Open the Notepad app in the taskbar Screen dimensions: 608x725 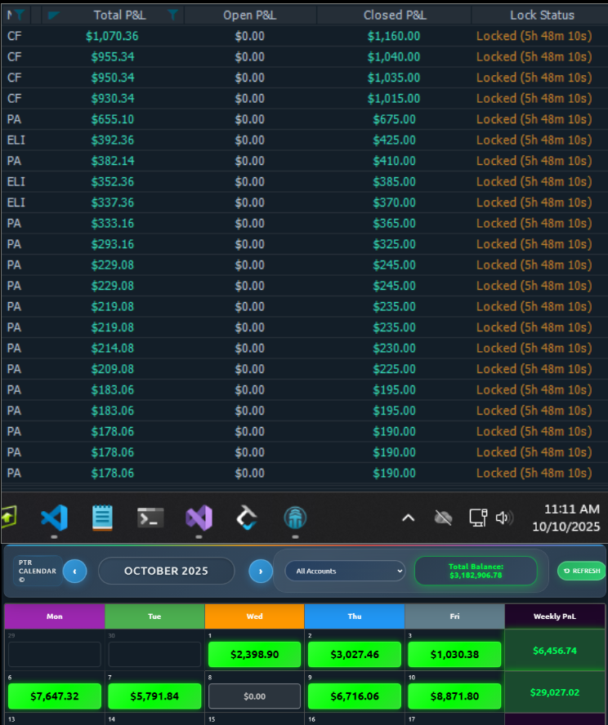(102, 518)
